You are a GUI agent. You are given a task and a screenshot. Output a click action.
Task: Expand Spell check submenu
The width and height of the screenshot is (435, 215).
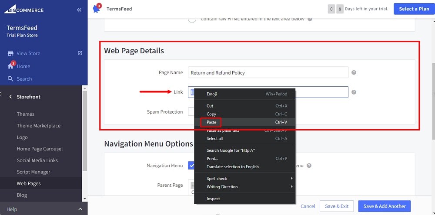291,179
